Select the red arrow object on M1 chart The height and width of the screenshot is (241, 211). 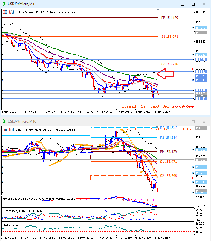coord(165,74)
